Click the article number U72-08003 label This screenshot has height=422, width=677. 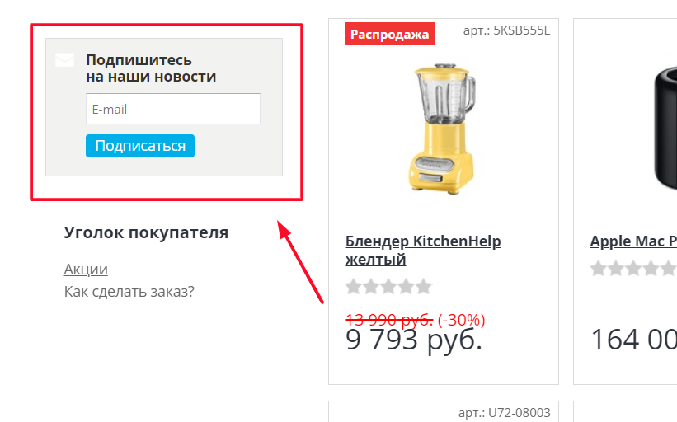pos(505,413)
